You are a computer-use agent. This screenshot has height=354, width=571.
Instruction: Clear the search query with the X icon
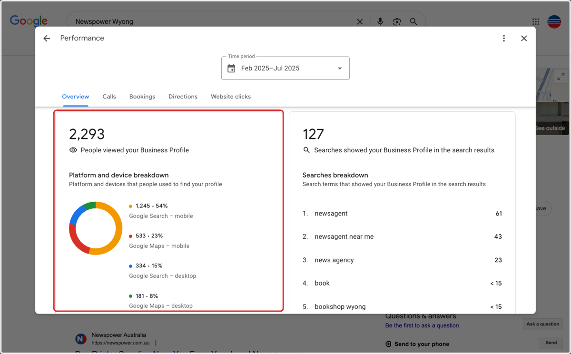pyautogui.click(x=360, y=21)
